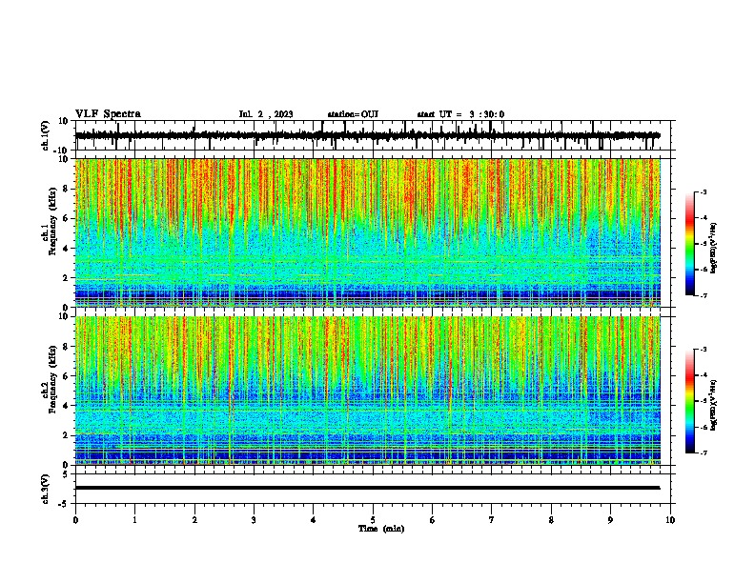The height and width of the screenshot is (583, 755).
Task: Click the "2" tick on ch.2 frequency axis
Action: 66,435
